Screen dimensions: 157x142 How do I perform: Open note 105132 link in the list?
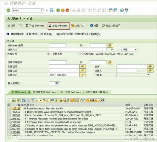(16, 109)
